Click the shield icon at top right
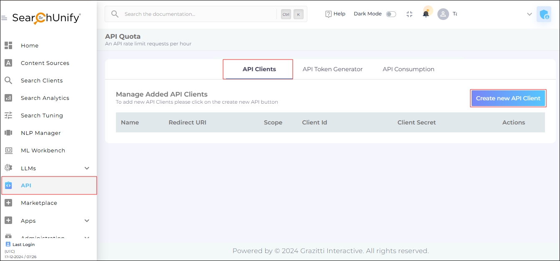Image resolution: width=560 pixels, height=261 pixels. pos(544,14)
